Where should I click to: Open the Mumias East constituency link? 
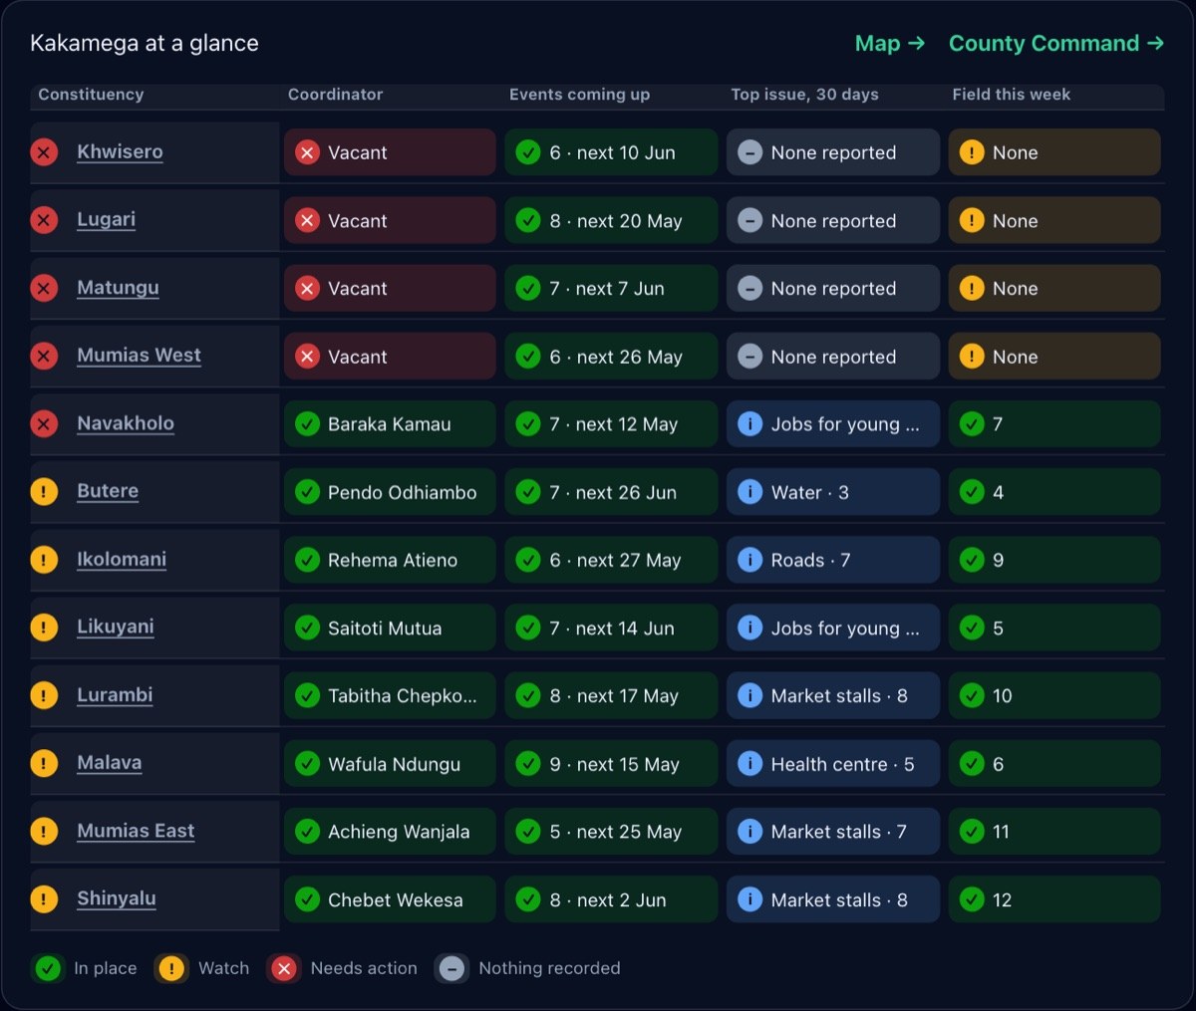click(136, 831)
